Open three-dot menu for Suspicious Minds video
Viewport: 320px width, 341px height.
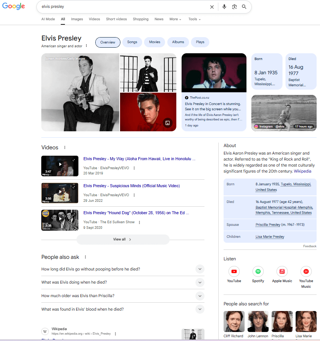[x=134, y=195]
